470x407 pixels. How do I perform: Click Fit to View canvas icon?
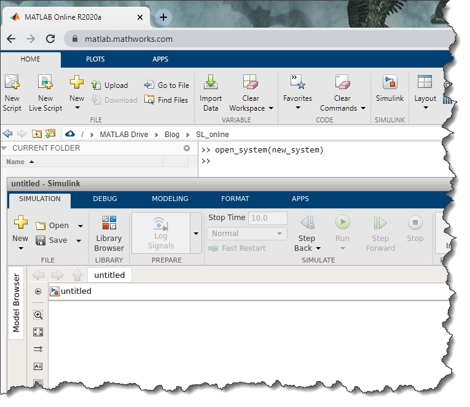[x=38, y=332]
